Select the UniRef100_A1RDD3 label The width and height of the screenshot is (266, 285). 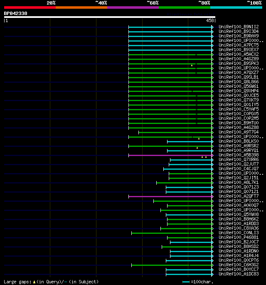pos(239,224)
